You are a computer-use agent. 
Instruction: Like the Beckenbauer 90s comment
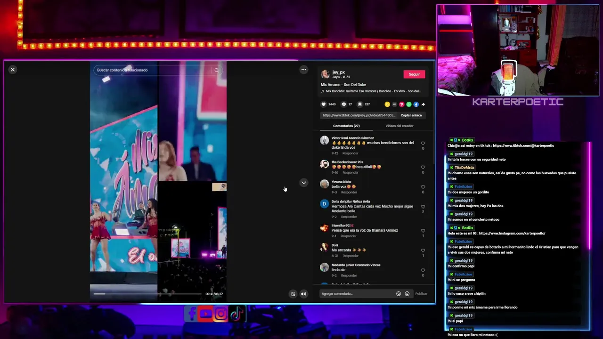[423, 167]
